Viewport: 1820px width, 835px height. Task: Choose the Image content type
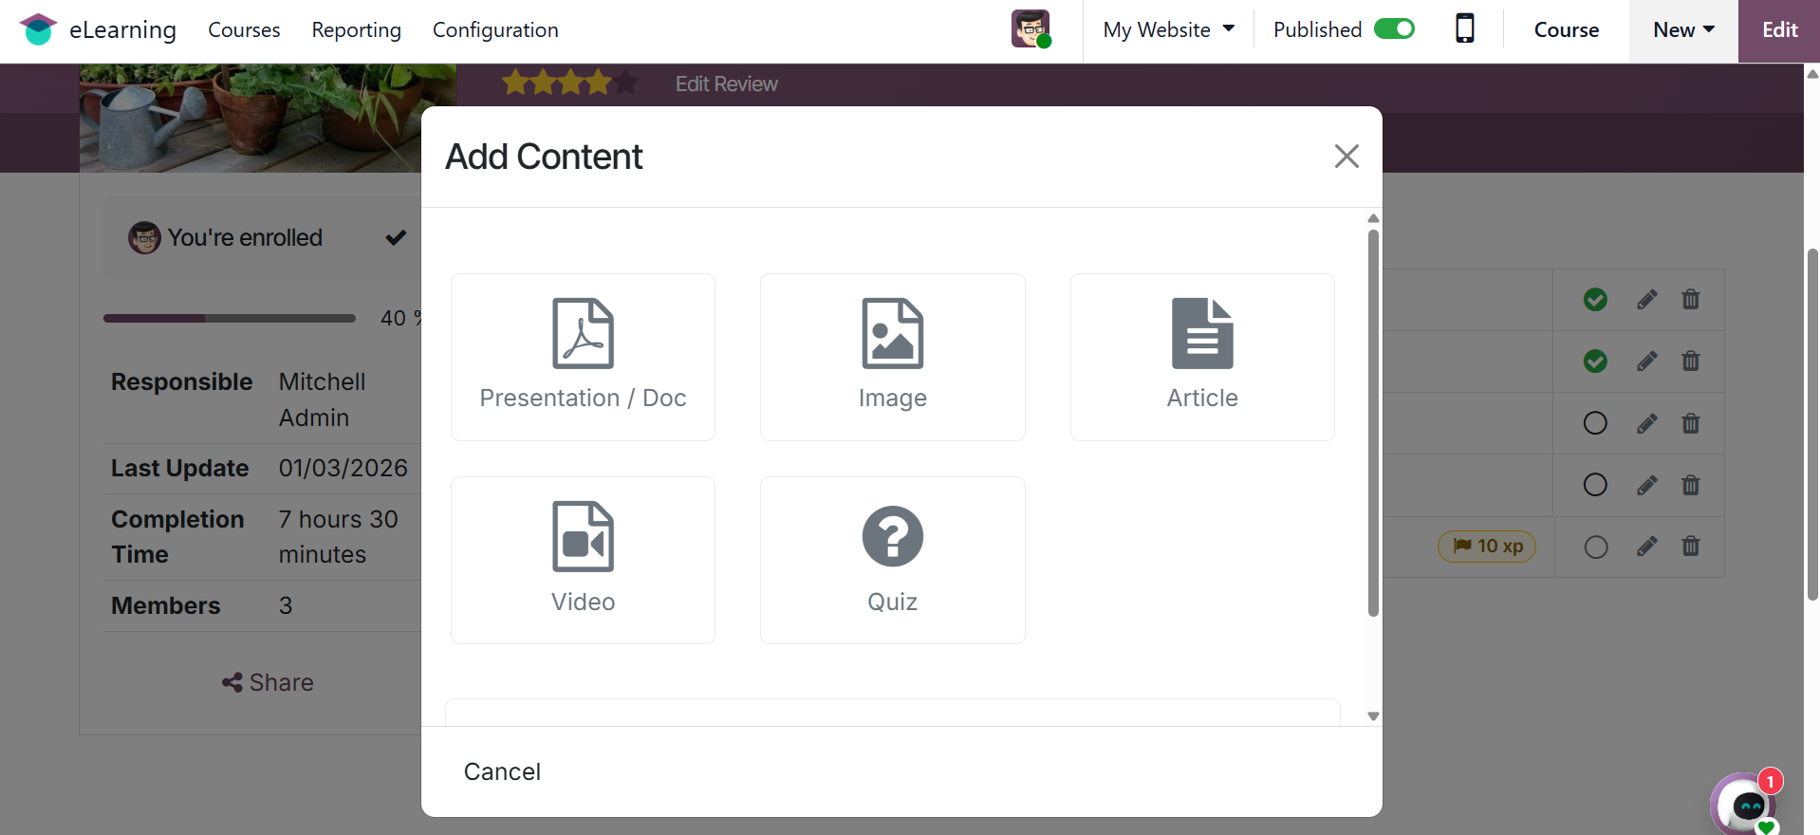(892, 357)
